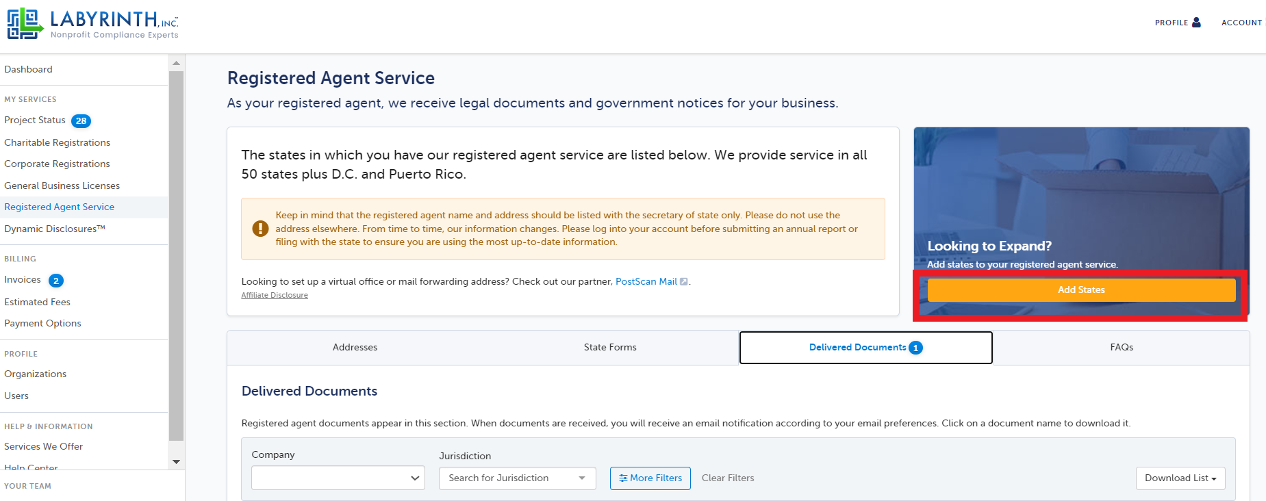Click the sidebar vertical scrollbar
1266x501 pixels.
[176, 256]
